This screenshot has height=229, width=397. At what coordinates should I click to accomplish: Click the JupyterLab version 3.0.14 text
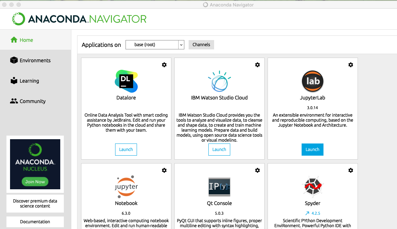point(312,108)
